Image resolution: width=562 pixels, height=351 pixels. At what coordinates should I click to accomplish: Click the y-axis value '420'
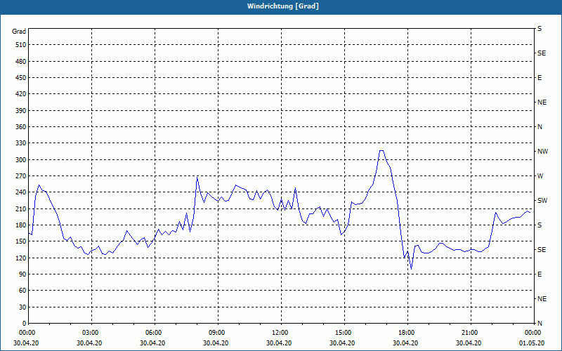click(x=21, y=94)
